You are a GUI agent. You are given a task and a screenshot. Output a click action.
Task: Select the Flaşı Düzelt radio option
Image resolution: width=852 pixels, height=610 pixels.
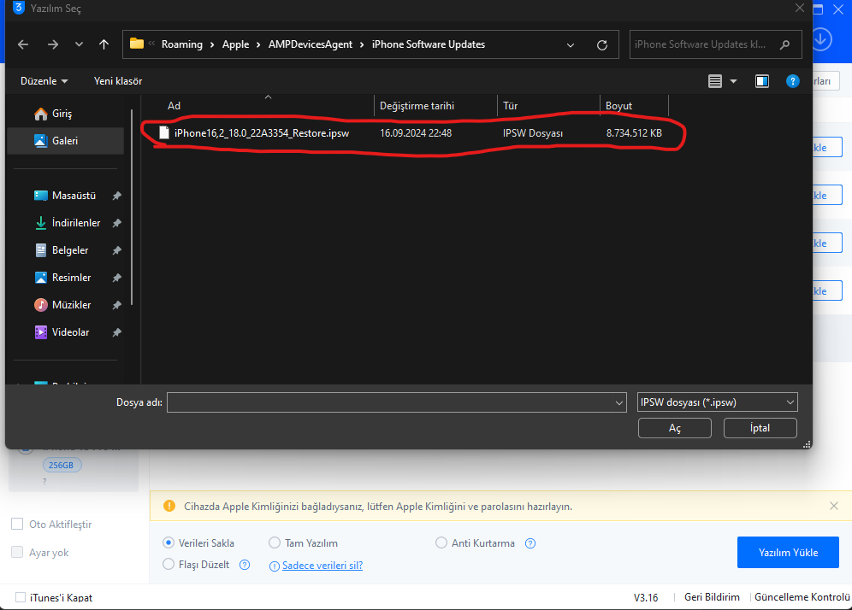click(x=169, y=565)
